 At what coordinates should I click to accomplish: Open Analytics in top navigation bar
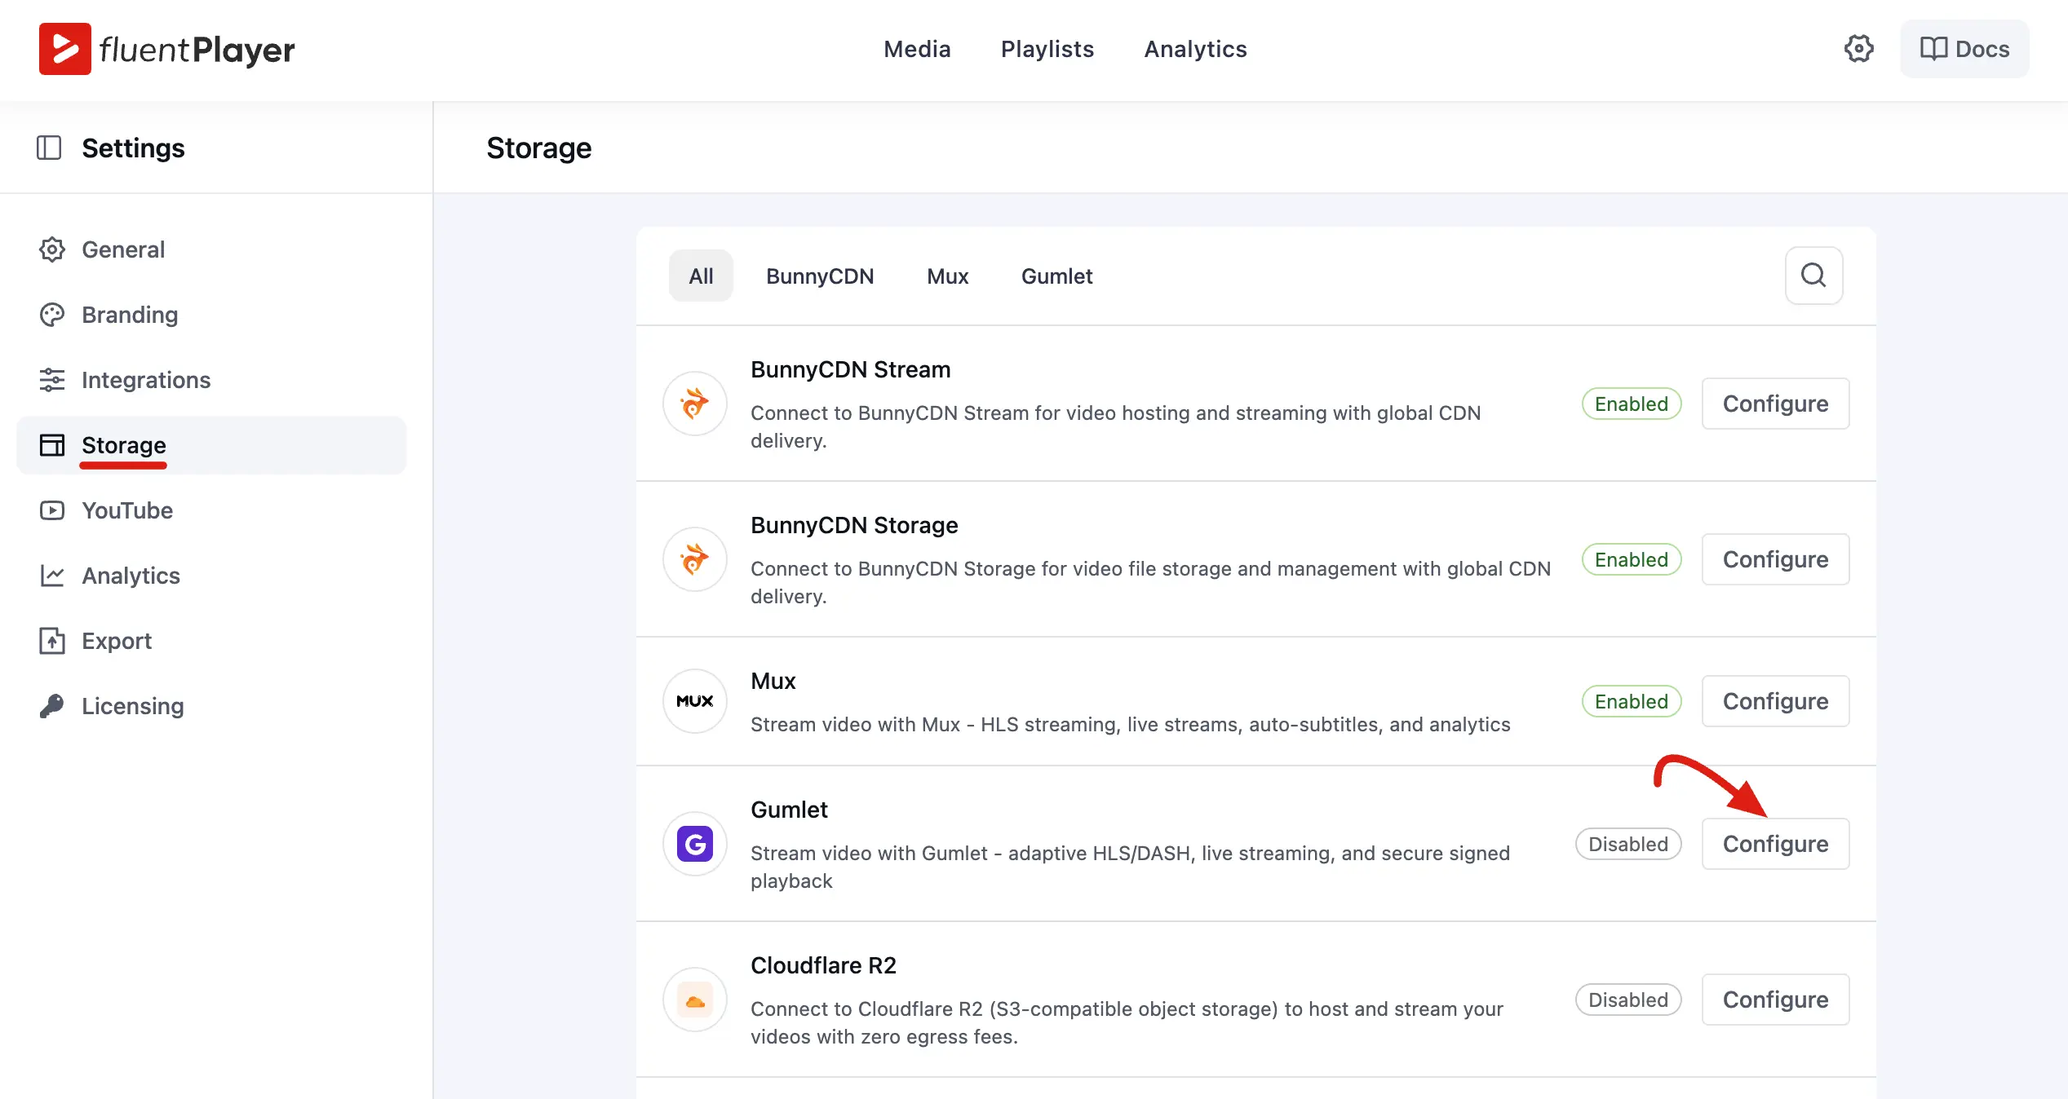(1195, 49)
